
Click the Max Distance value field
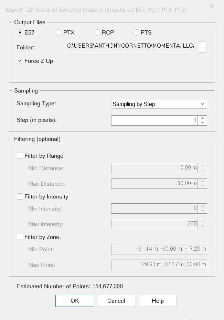coord(154,184)
